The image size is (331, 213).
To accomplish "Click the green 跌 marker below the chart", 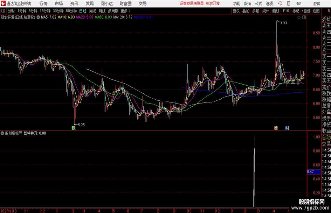I will click(x=74, y=128).
